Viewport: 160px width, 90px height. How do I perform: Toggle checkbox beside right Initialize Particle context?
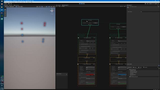110,38
